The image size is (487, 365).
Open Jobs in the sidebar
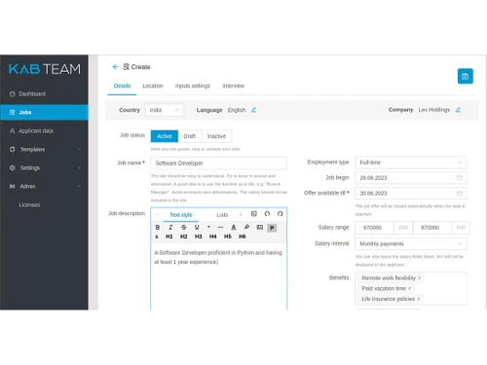point(44,112)
